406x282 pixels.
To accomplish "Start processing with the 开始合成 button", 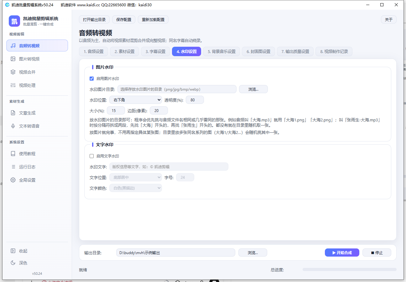I will click(342, 253).
